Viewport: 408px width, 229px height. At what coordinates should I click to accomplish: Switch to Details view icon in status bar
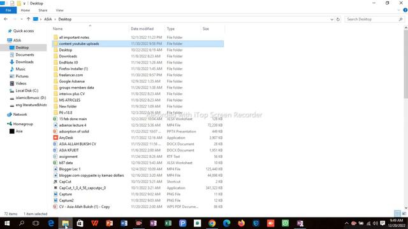397,214
